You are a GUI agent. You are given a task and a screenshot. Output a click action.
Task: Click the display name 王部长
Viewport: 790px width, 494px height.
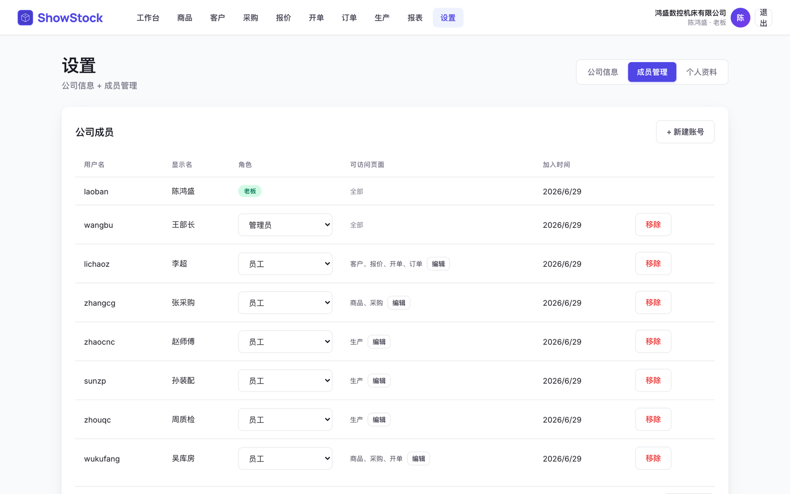coord(183,225)
